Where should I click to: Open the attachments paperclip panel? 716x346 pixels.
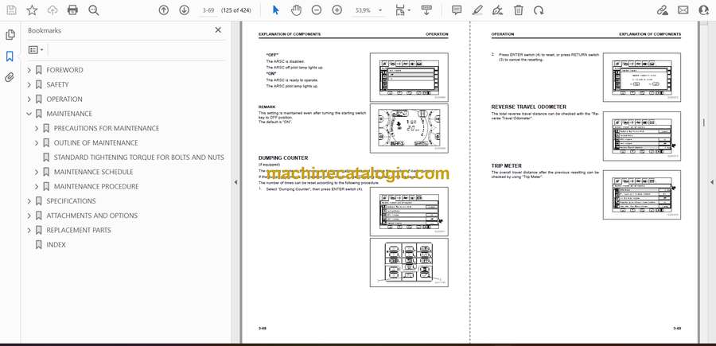[x=10, y=77]
